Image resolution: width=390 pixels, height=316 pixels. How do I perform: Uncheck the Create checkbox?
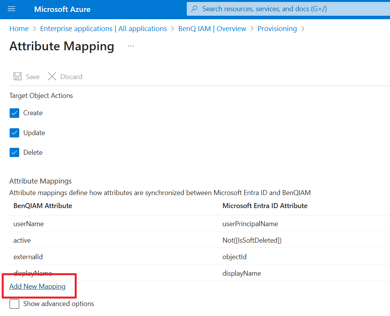[15, 113]
